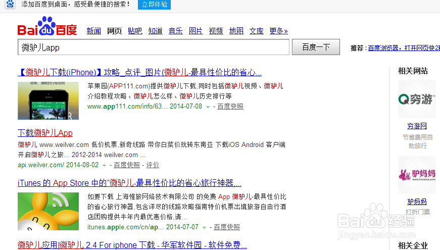440x250 pixels.
Task: Click the 百度一下 search button
Action: coord(316,47)
